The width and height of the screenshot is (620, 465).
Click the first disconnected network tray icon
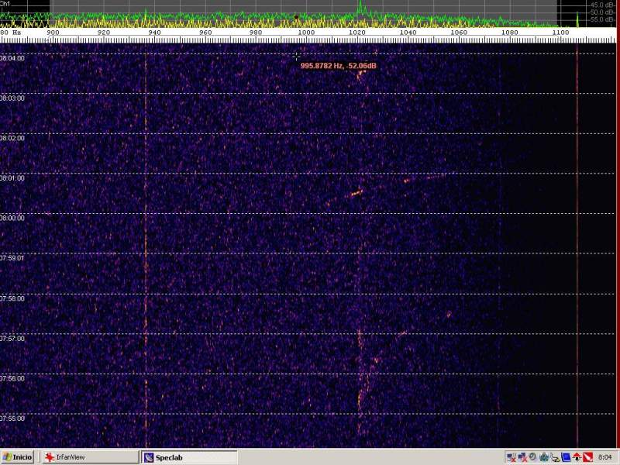511,457
